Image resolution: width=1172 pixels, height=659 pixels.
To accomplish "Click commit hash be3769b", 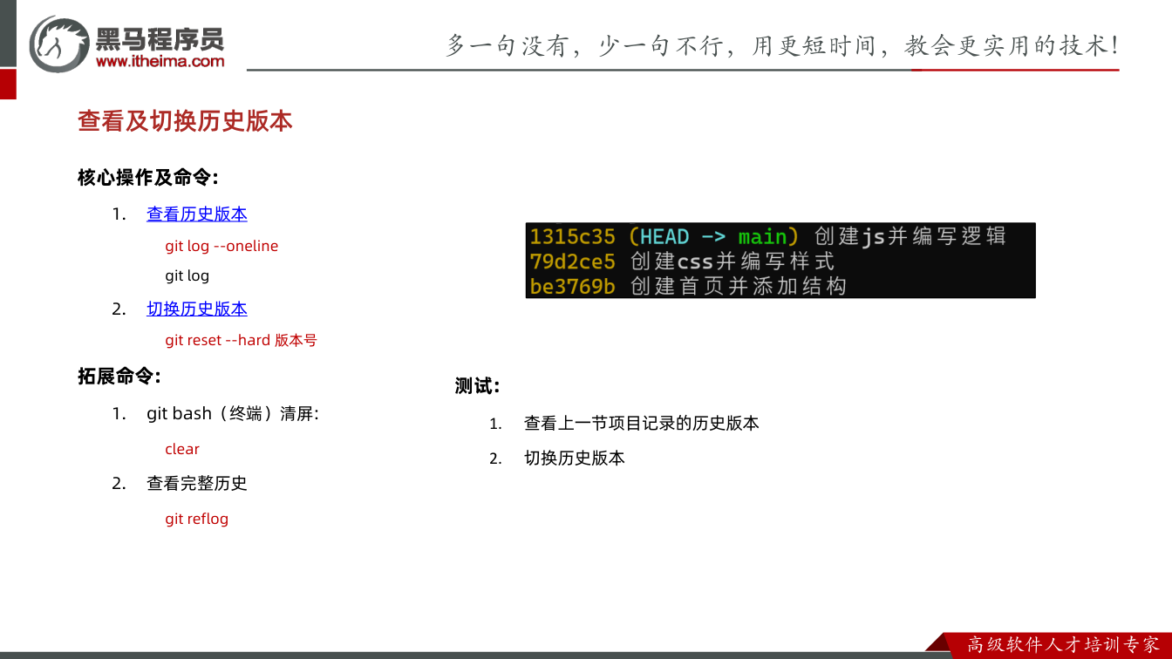I will 573,286.
